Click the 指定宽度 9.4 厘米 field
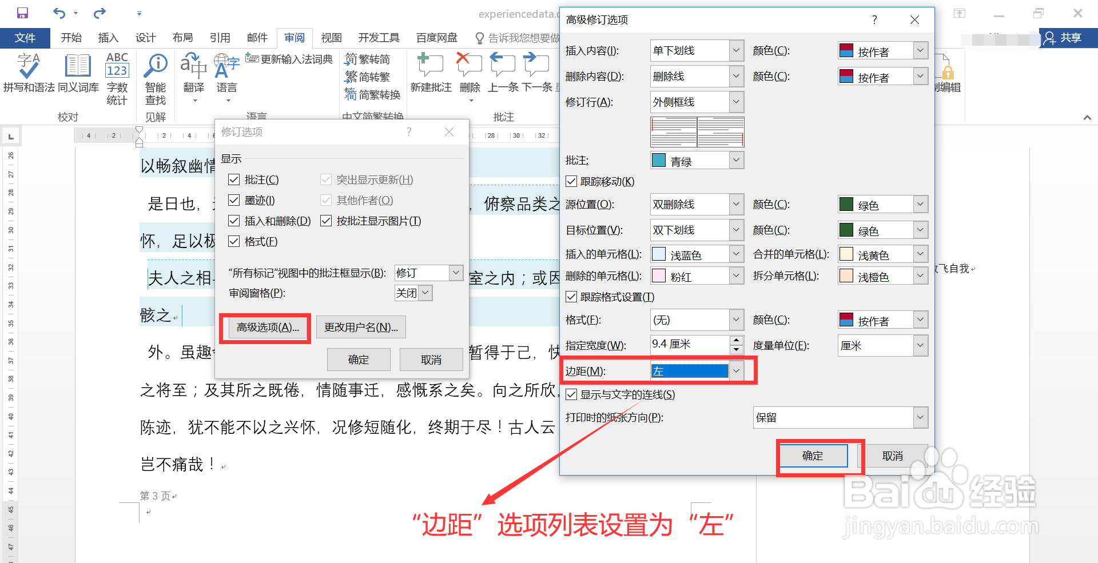 point(690,345)
